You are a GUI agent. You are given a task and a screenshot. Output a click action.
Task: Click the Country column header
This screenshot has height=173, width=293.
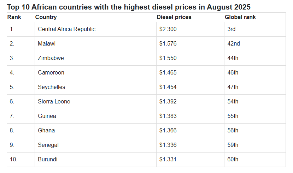click(46, 17)
